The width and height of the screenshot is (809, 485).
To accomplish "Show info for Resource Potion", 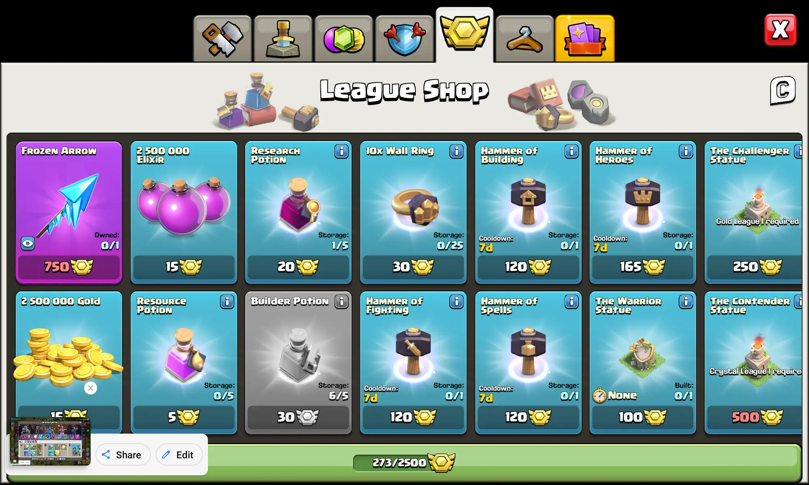I will 227,302.
